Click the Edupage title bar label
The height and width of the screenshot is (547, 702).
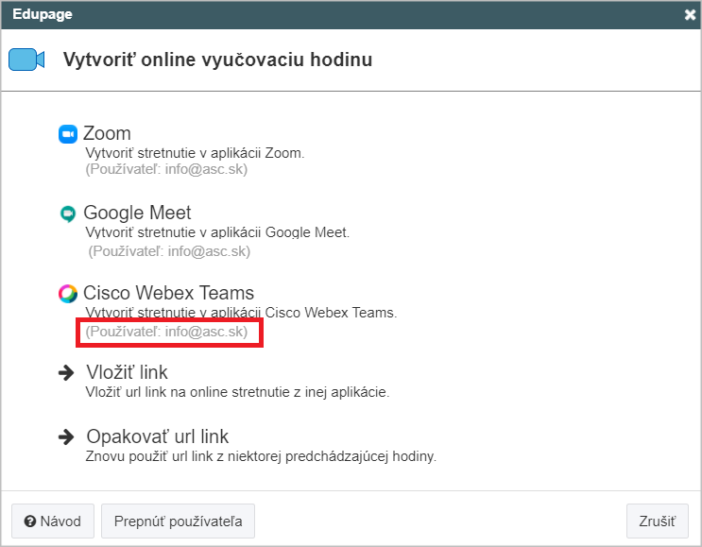pos(43,14)
